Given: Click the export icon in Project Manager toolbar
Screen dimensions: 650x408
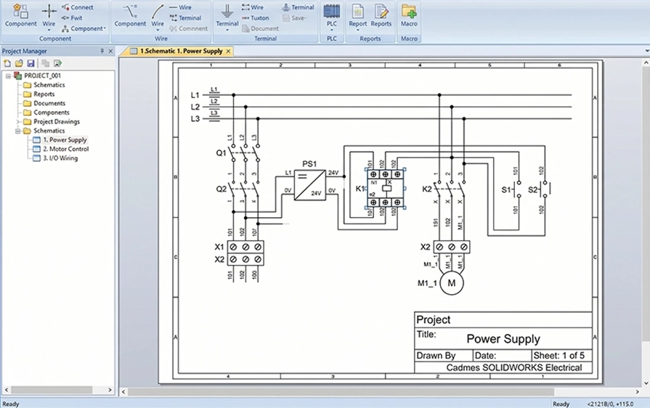Looking at the screenshot, I should click(x=57, y=63).
